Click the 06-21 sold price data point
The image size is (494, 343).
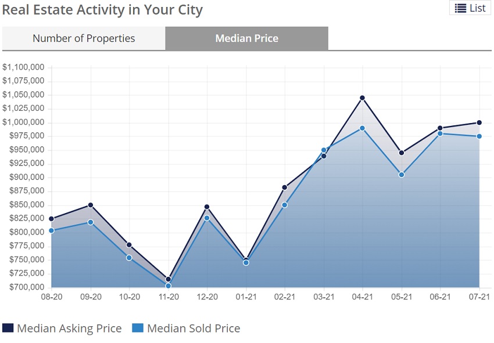pyautogui.click(x=441, y=133)
